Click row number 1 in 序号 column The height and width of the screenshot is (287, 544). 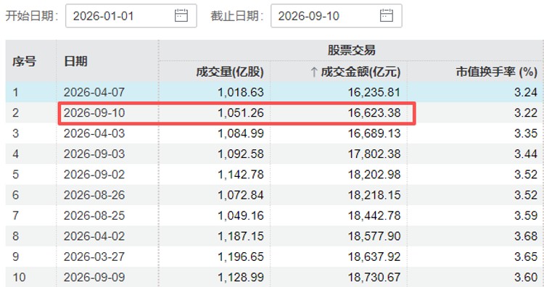[16, 92]
